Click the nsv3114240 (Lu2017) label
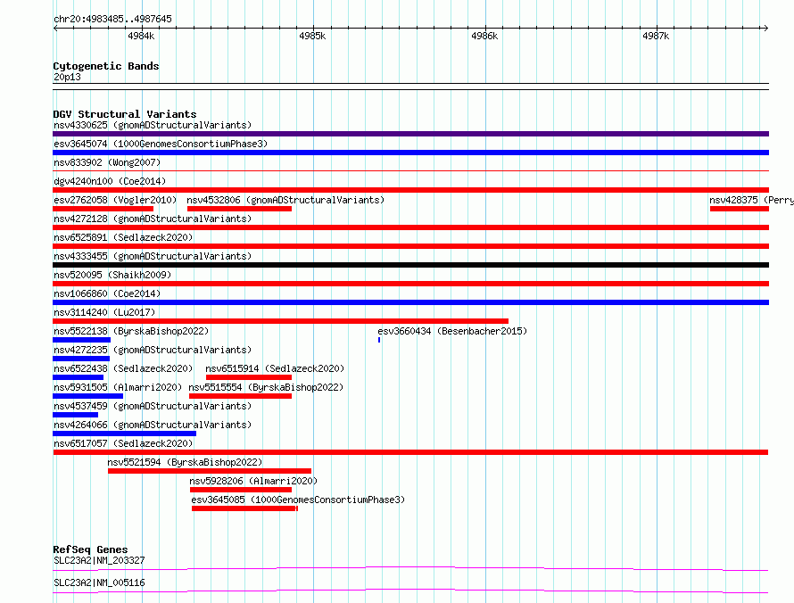This screenshot has height=603, width=794. click(x=104, y=312)
